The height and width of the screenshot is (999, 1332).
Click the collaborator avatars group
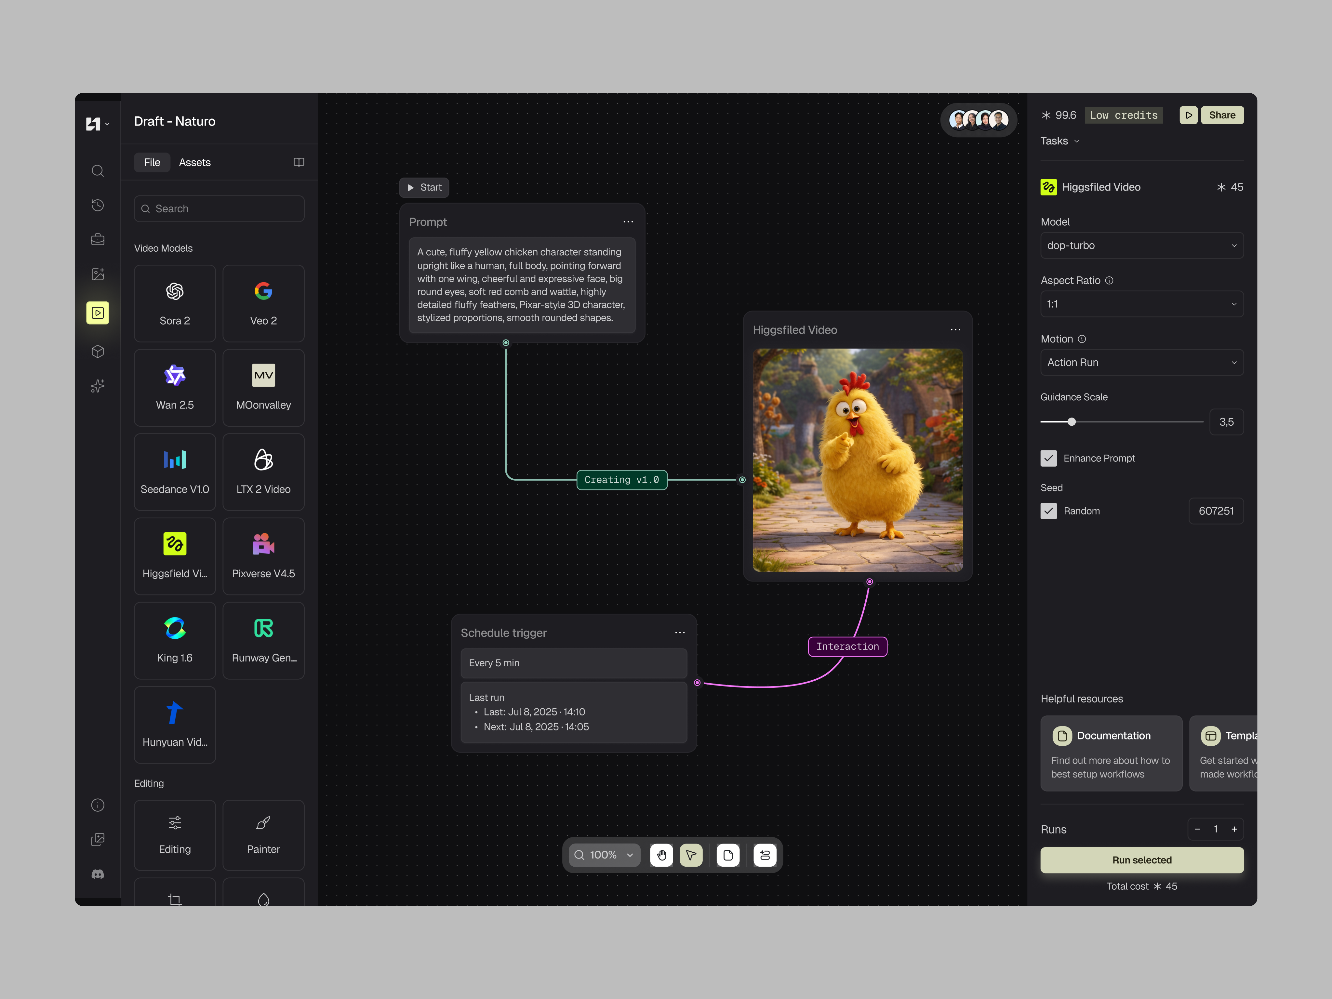979,119
